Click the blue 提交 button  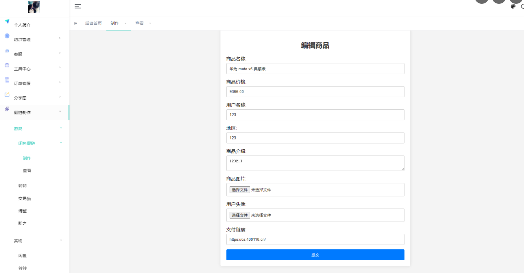315,255
